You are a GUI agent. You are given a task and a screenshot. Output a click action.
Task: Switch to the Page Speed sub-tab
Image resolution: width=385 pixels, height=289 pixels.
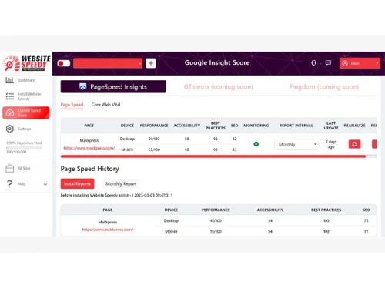tap(72, 105)
